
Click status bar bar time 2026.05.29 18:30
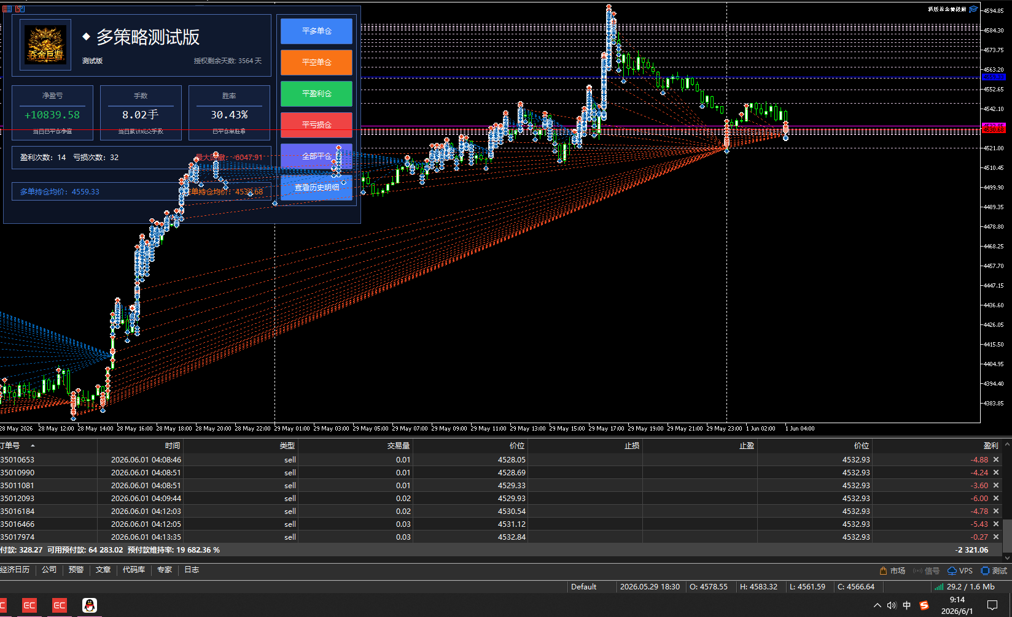(x=650, y=587)
